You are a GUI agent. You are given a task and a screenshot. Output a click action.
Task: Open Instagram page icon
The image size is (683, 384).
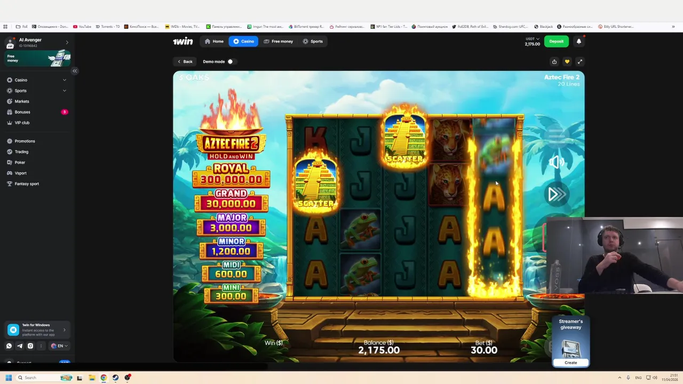coord(30,346)
